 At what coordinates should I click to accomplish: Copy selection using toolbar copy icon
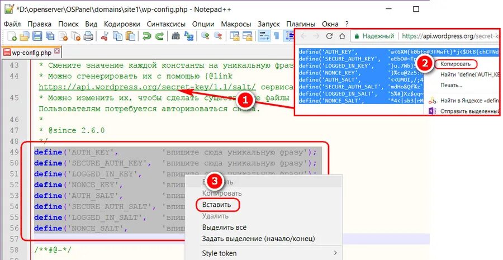[x=117, y=36]
